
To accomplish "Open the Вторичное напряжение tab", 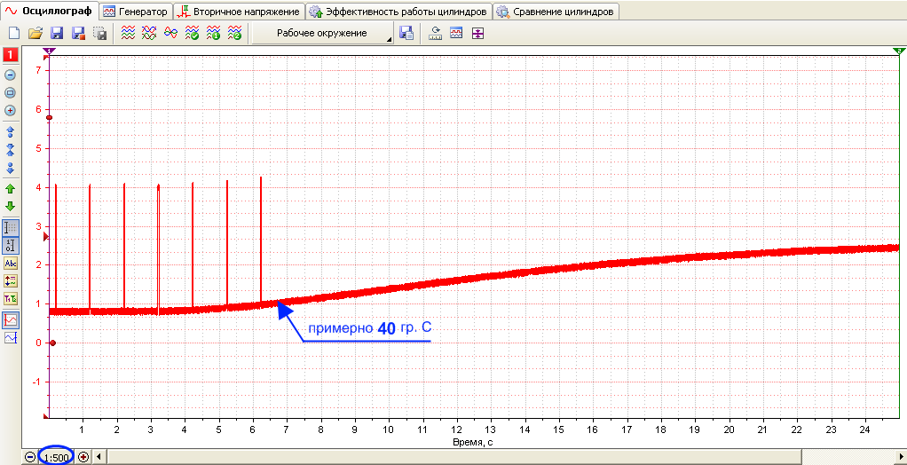I will point(240,12).
